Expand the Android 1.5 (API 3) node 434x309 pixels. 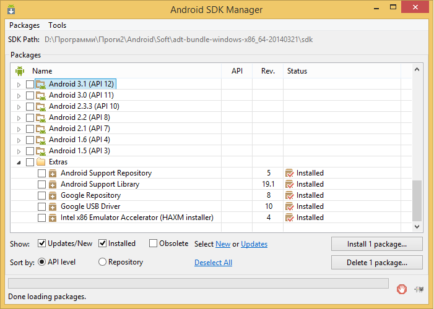[x=19, y=151]
